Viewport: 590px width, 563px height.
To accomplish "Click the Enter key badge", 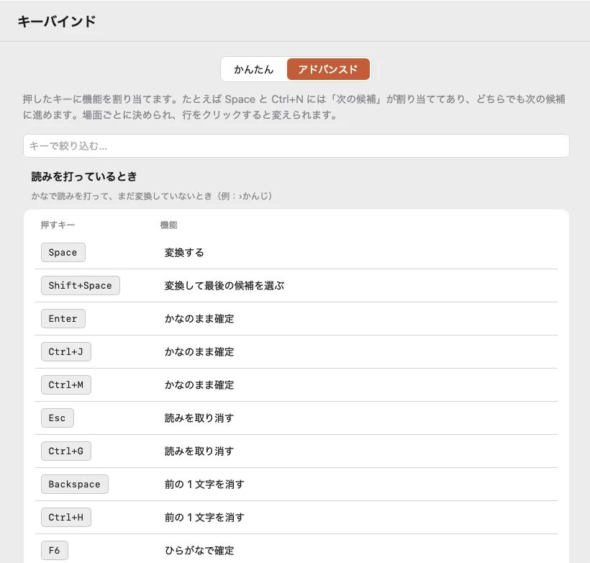I will pos(63,319).
